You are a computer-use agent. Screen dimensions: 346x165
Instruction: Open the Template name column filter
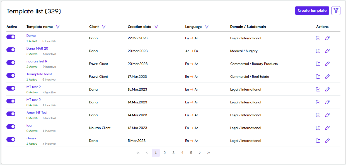click(58, 27)
